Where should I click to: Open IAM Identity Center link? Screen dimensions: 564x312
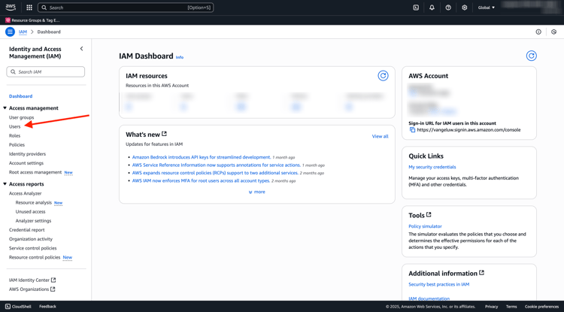[29, 280]
